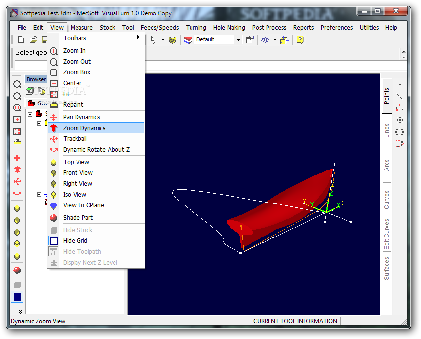Switch to the Surfaces tab

(x=386, y=269)
